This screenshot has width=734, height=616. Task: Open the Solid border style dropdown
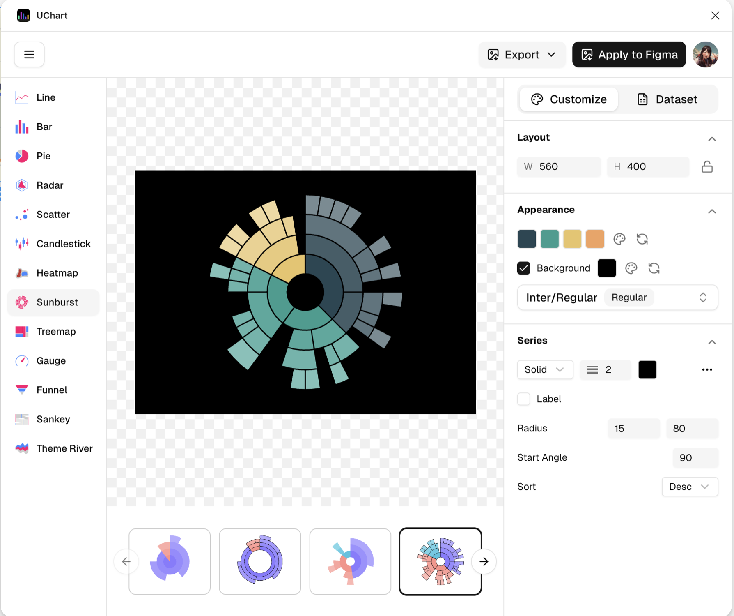[545, 370]
